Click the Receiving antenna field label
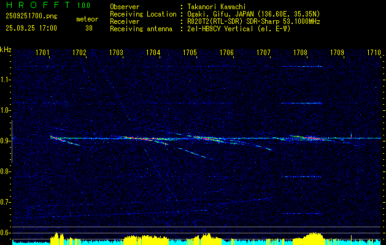386x245 pixels. (x=141, y=29)
